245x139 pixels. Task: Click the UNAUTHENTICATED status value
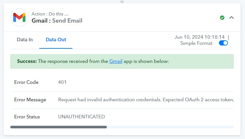point(81,117)
